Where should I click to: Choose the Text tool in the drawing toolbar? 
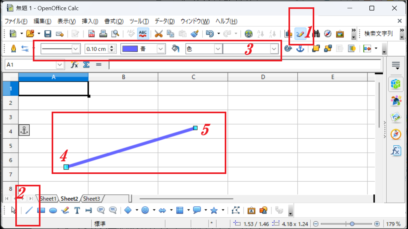pyautogui.click(x=77, y=210)
